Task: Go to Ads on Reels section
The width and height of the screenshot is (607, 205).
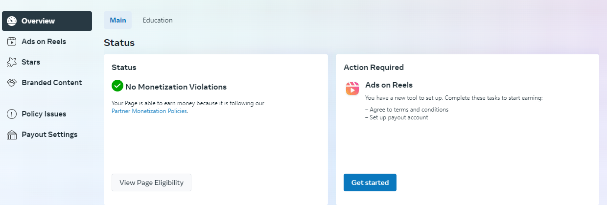Action: point(44,42)
